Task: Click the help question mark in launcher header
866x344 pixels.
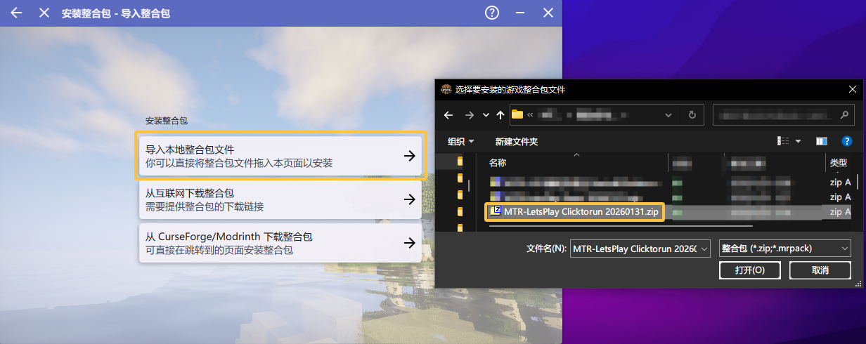Action: click(x=492, y=13)
